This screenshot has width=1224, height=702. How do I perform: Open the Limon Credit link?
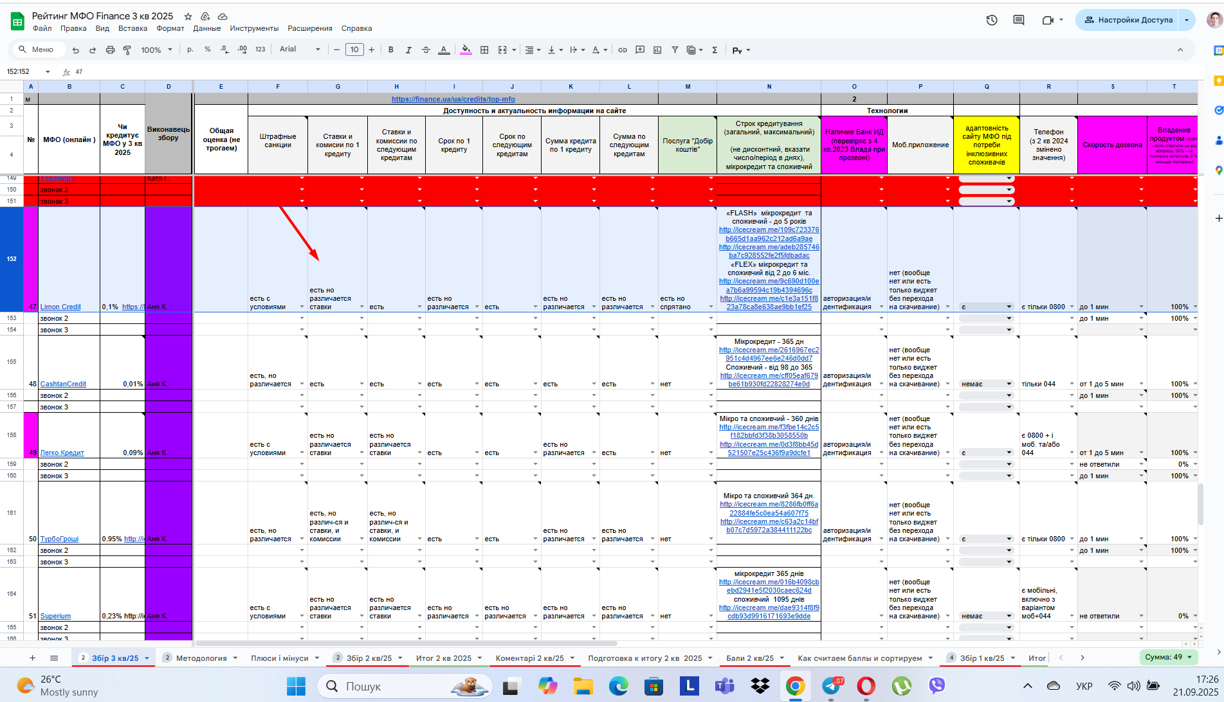coord(60,307)
